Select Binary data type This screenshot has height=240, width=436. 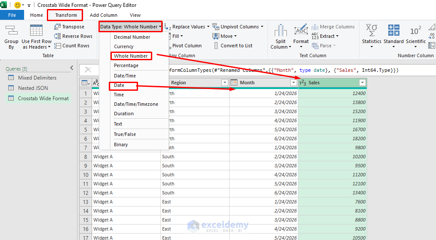click(121, 145)
